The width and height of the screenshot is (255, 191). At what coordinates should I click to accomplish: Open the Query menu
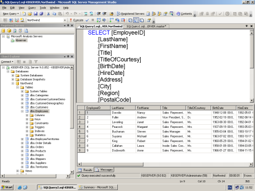32,8
